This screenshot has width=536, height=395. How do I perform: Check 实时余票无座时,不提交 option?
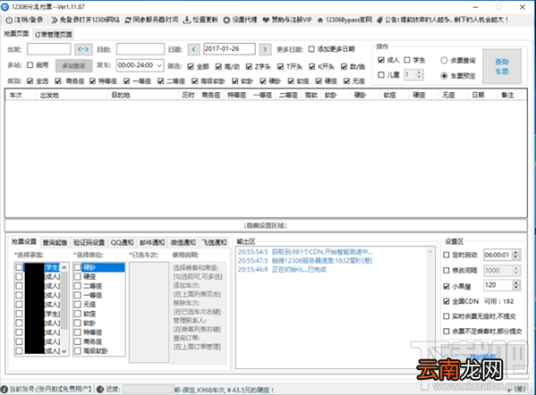point(447,316)
